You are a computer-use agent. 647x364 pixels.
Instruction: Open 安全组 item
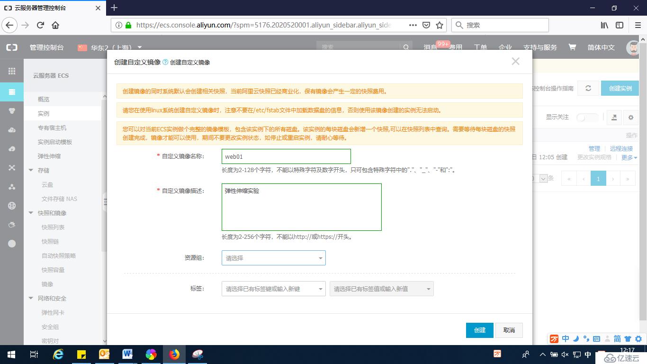click(x=50, y=327)
